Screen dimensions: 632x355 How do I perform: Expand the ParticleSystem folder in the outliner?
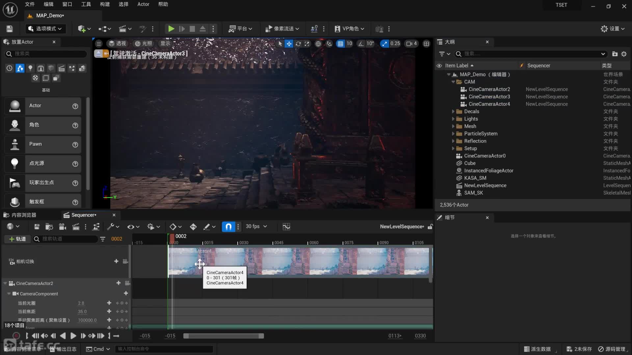pos(453,134)
